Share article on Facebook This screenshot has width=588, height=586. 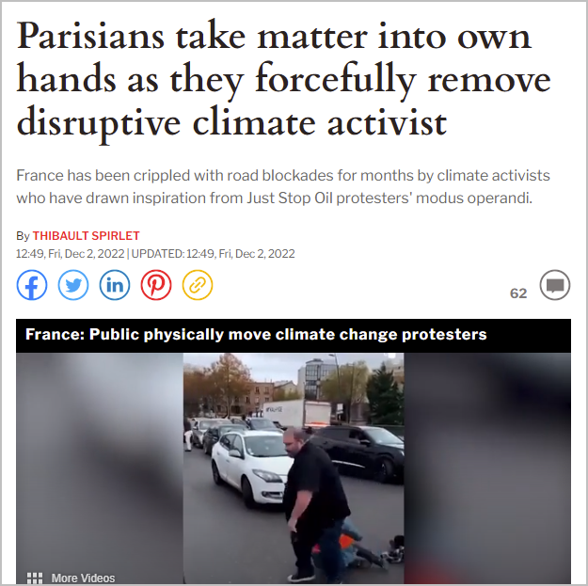tap(32, 285)
